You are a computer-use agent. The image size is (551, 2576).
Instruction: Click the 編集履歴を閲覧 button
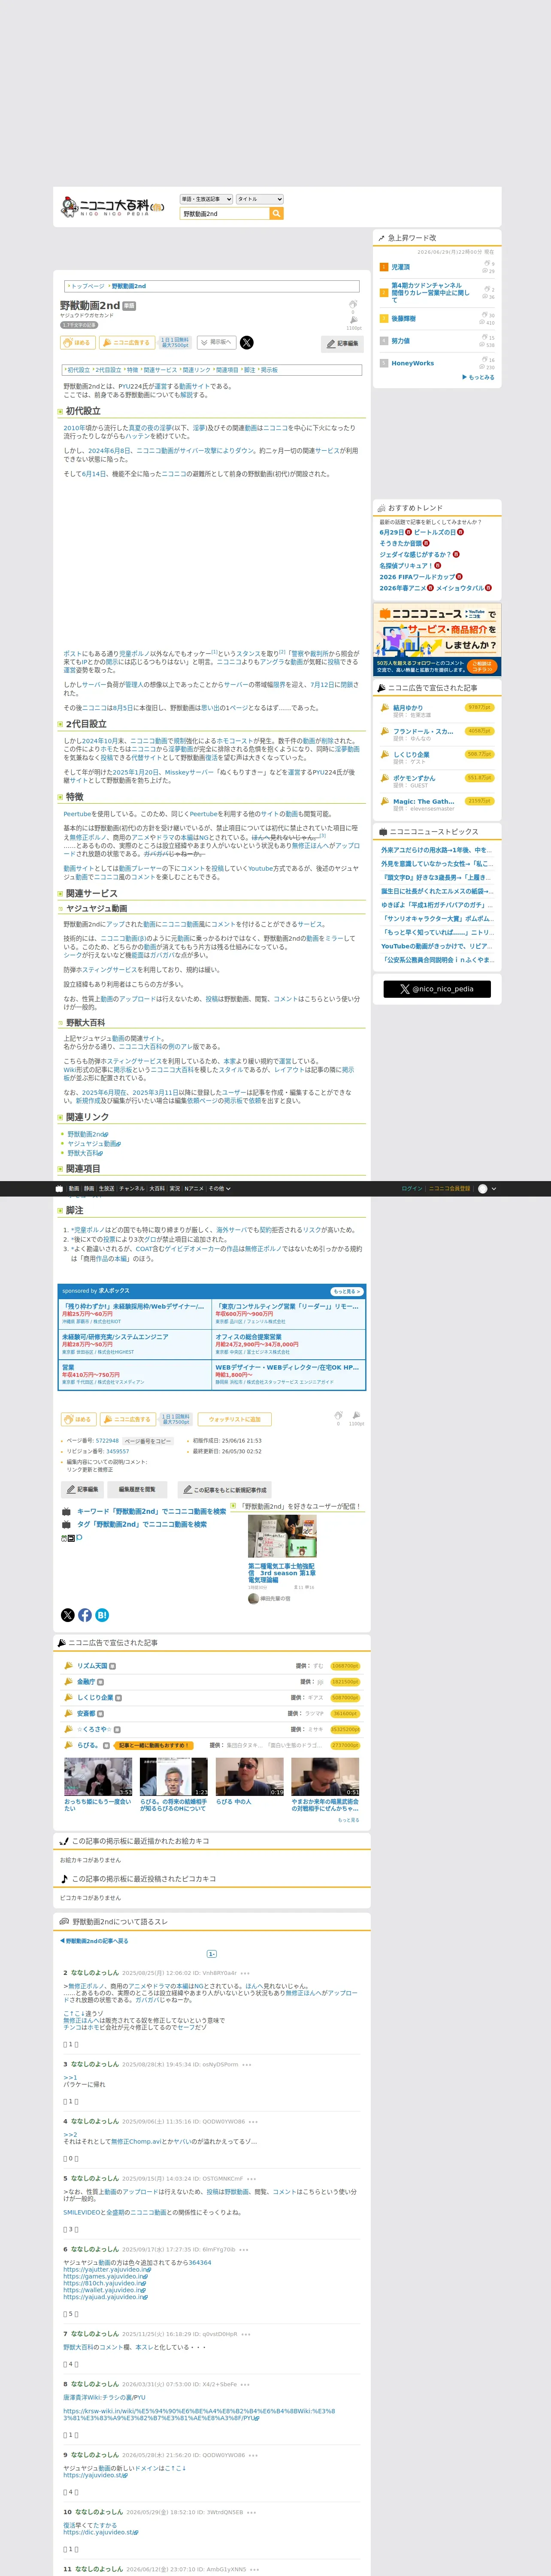(x=137, y=1489)
